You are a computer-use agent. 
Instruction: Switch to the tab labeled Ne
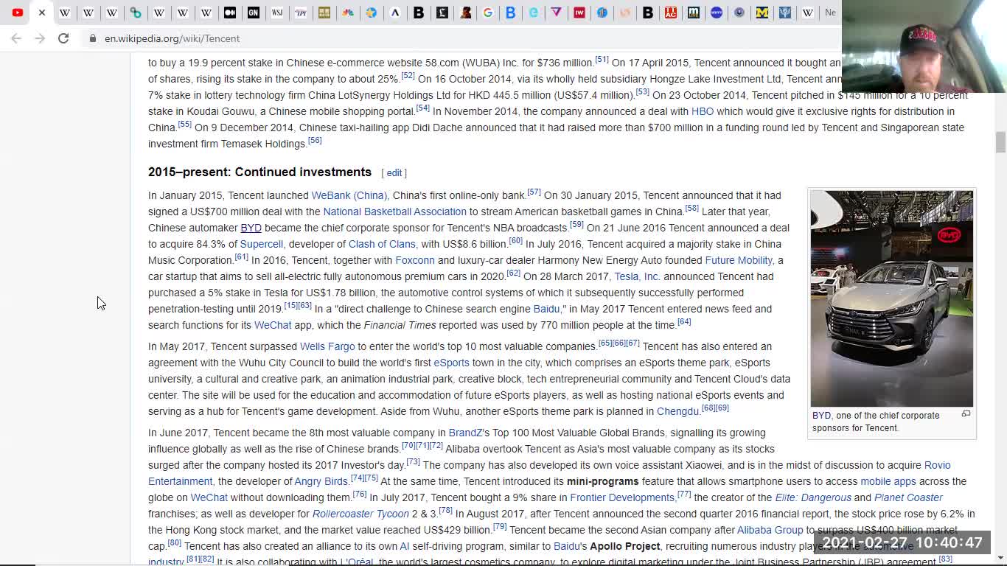pos(830,13)
